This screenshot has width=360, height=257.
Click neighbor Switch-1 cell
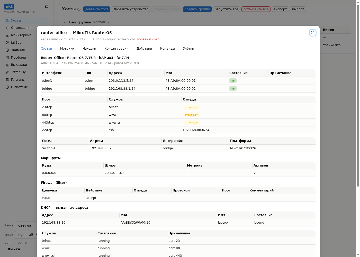tap(49, 148)
